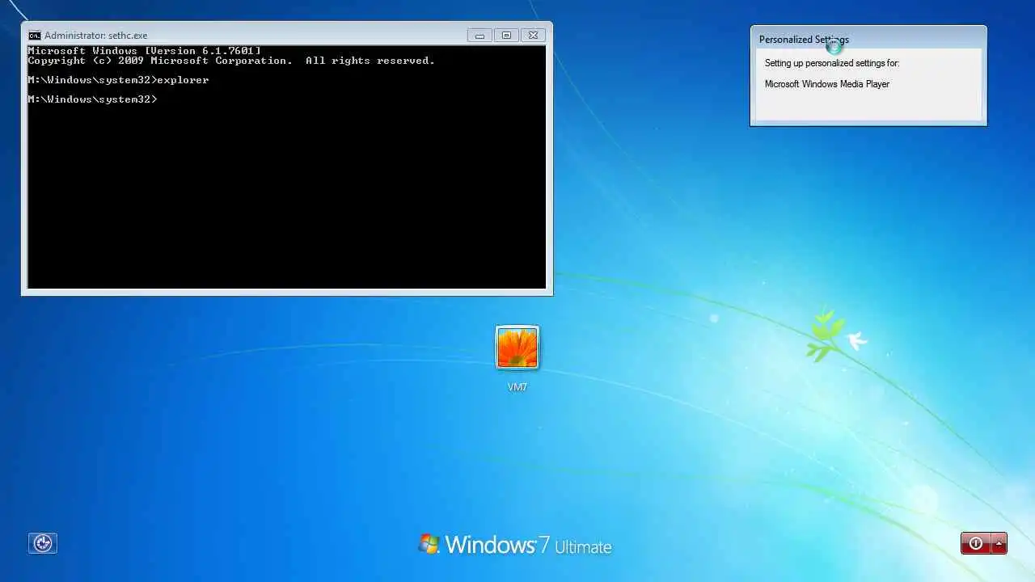This screenshot has width=1035, height=582.
Task: Open the Ease of Access button
Action: 43,543
